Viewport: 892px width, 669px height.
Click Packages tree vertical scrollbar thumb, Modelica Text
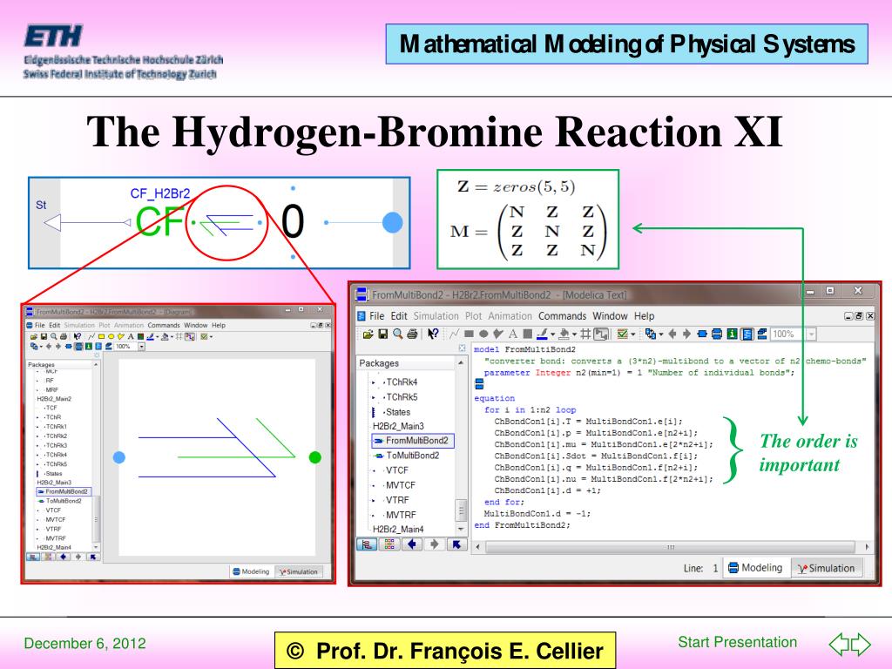[461, 510]
